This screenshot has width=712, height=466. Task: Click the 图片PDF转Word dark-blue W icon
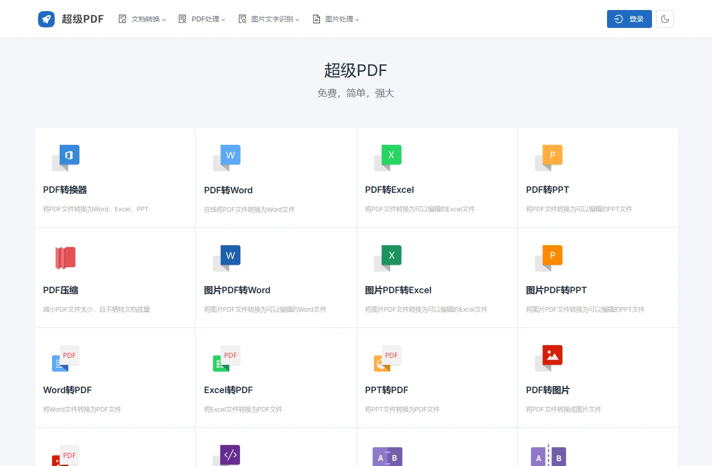[x=227, y=258]
